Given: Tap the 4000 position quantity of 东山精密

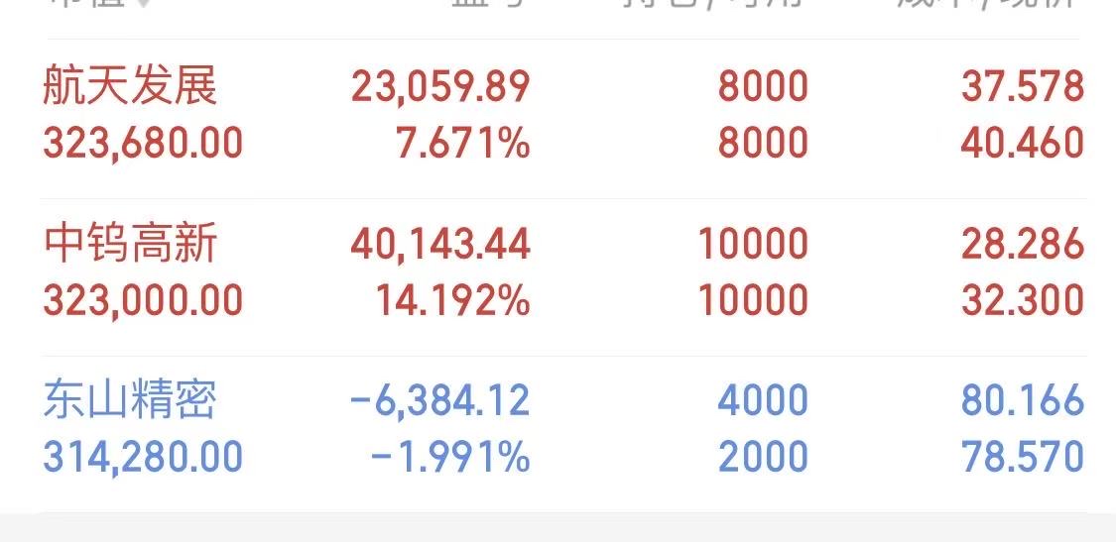Looking at the screenshot, I should pyautogui.click(x=763, y=399).
